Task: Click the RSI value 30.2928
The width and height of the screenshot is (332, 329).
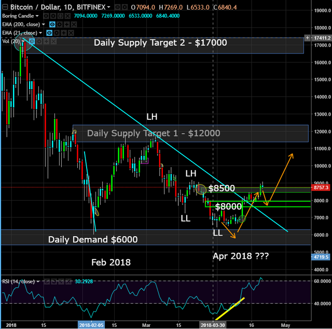Action: click(84, 282)
